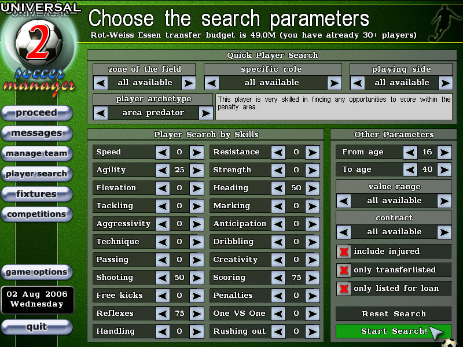Toggle only transferlisted checkbox
The width and height of the screenshot is (463, 347).
[x=344, y=270]
